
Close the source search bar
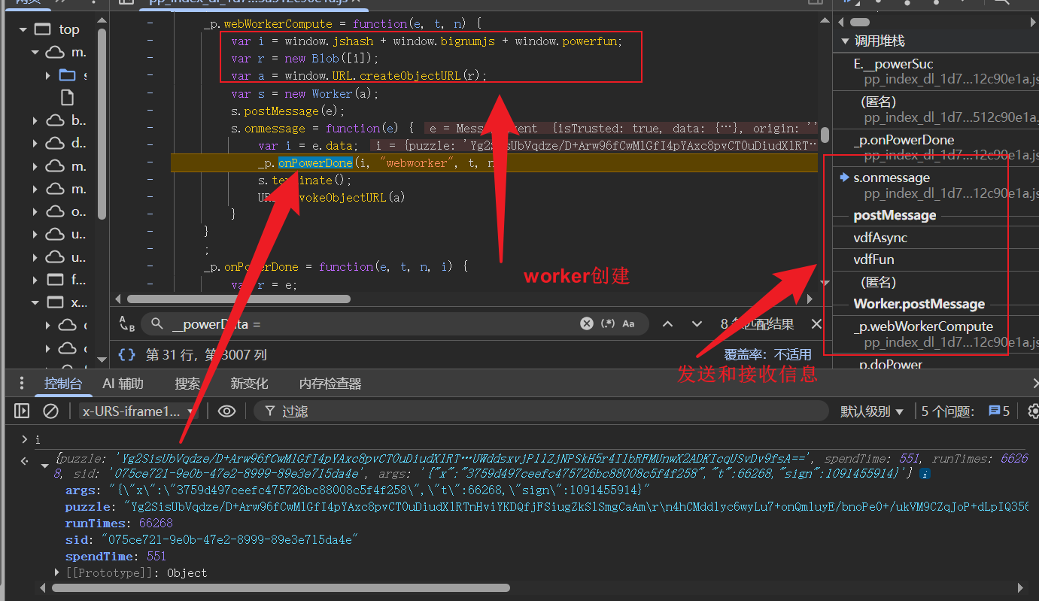[x=816, y=324]
